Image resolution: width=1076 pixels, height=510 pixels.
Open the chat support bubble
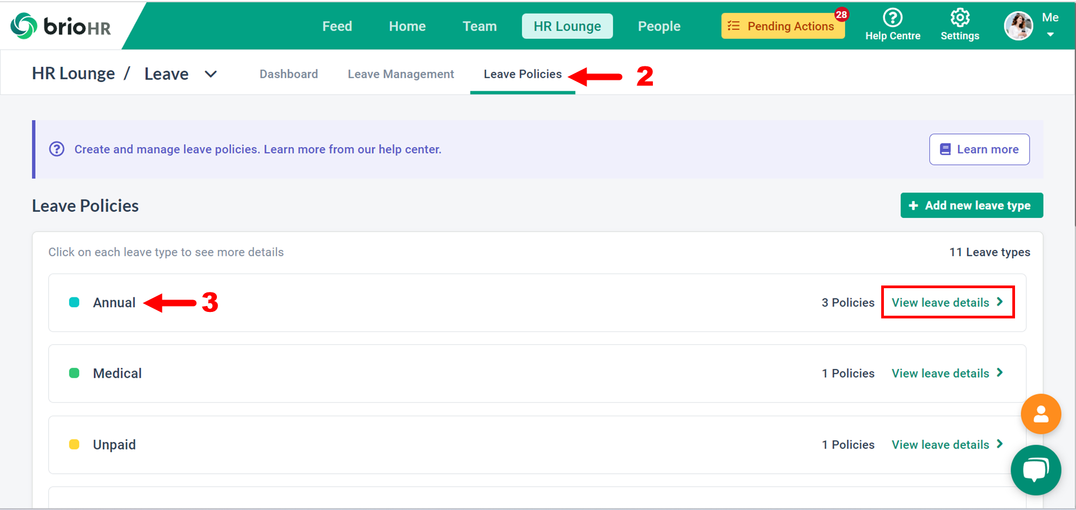(1036, 470)
